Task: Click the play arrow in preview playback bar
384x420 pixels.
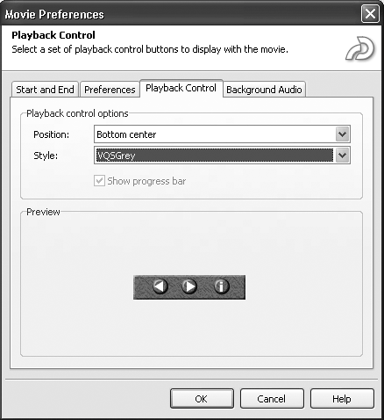Action: [189, 286]
